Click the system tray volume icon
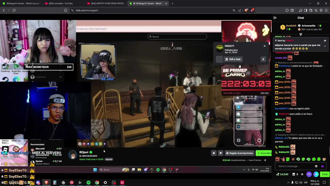Screen dimensions: 330x186 coord(301,183)
